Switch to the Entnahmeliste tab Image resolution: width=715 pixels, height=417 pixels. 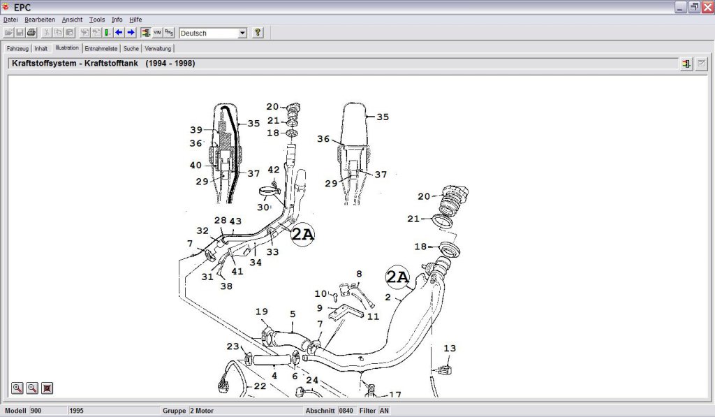point(101,48)
